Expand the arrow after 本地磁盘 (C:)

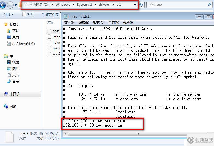tap(52, 5)
